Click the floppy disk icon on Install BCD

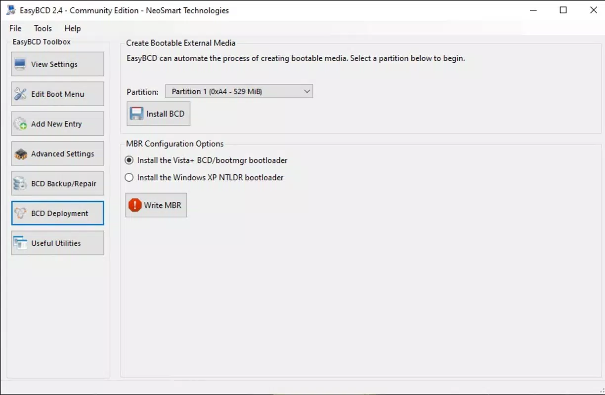tap(136, 114)
